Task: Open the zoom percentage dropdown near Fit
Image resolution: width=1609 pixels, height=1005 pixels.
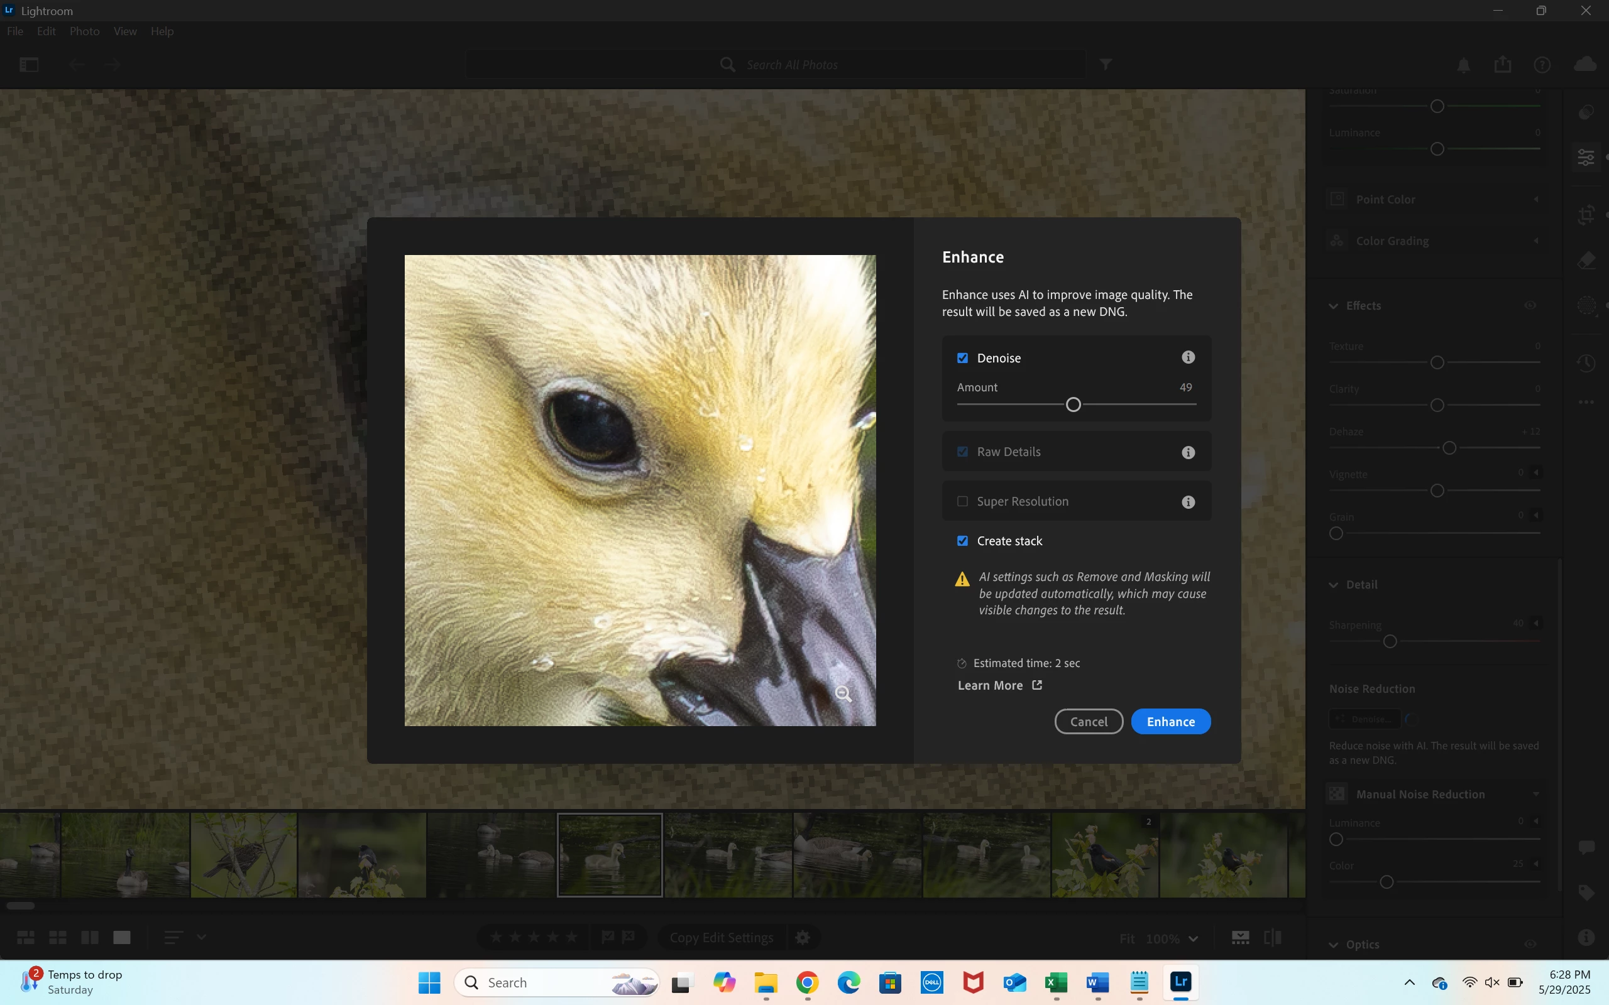Action: pyautogui.click(x=1193, y=938)
